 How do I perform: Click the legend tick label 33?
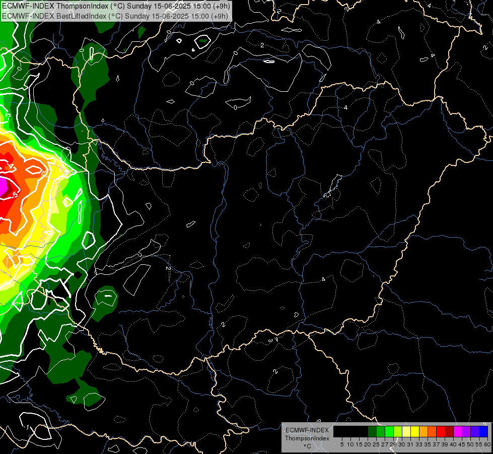[419, 444]
